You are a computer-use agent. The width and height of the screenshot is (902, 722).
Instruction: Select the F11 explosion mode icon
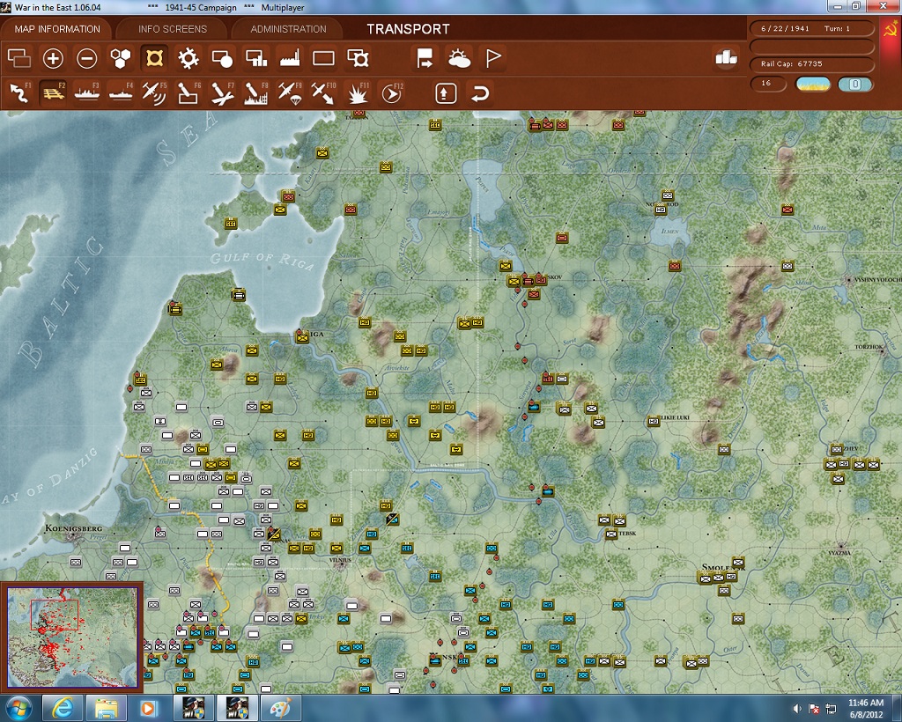pyautogui.click(x=358, y=93)
